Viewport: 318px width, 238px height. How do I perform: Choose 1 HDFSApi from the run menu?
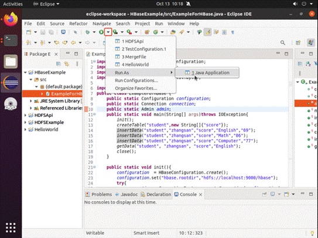point(141,42)
